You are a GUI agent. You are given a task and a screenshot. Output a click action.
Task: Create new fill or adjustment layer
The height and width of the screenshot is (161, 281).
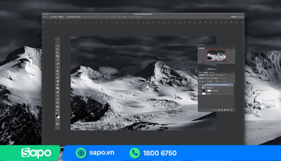[222, 110]
